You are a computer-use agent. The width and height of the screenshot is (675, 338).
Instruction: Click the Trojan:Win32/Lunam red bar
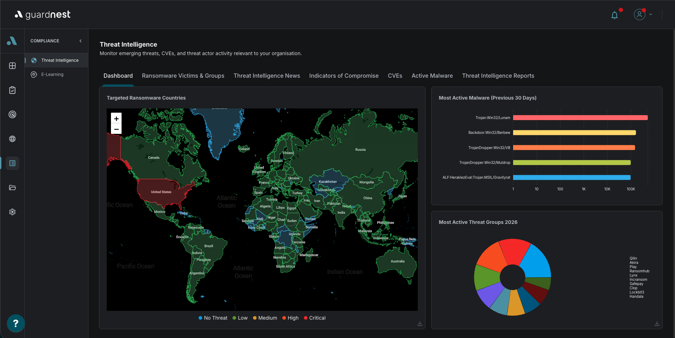pyautogui.click(x=580, y=118)
